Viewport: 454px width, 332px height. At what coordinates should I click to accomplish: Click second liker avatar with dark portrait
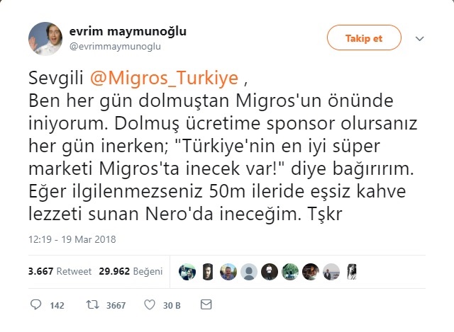pyautogui.click(x=208, y=272)
